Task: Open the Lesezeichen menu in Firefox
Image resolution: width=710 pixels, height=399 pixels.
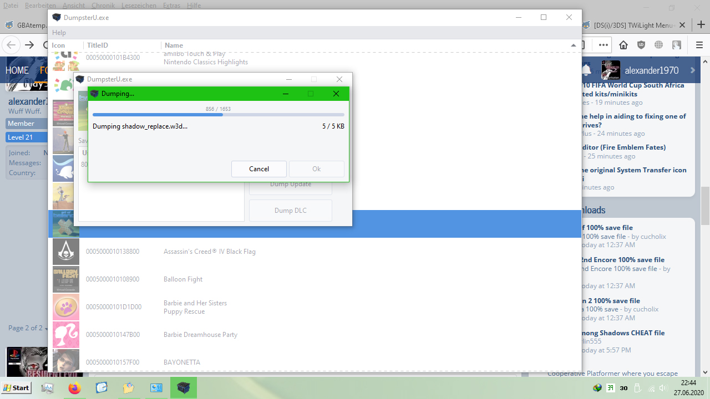Action: pyautogui.click(x=139, y=5)
